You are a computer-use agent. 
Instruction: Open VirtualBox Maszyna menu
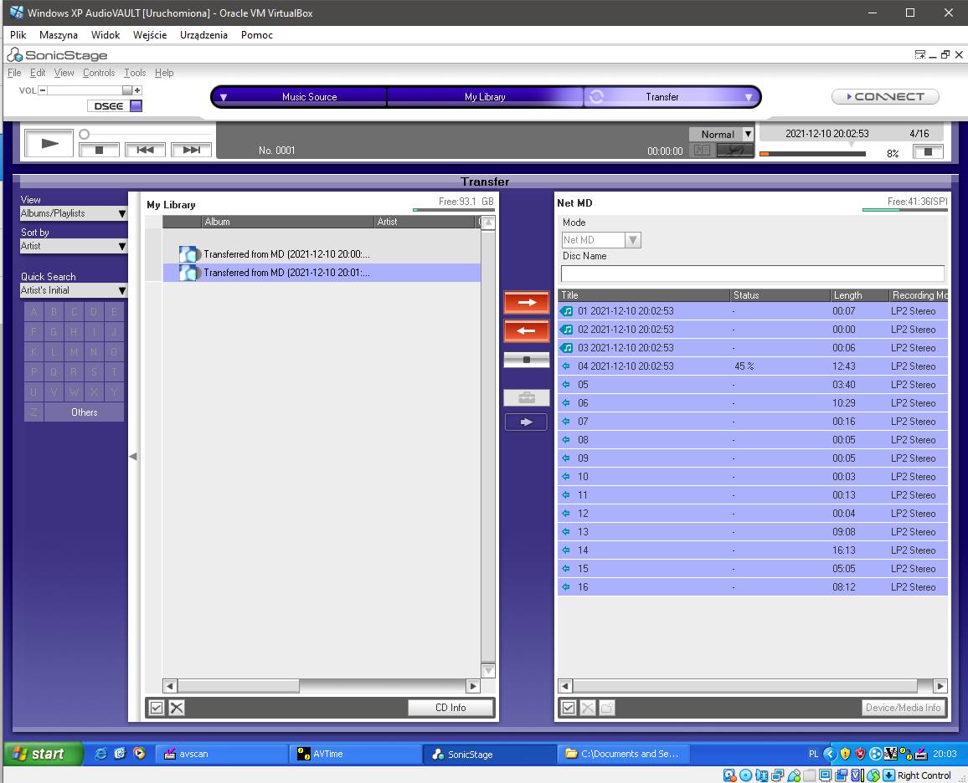coord(59,35)
